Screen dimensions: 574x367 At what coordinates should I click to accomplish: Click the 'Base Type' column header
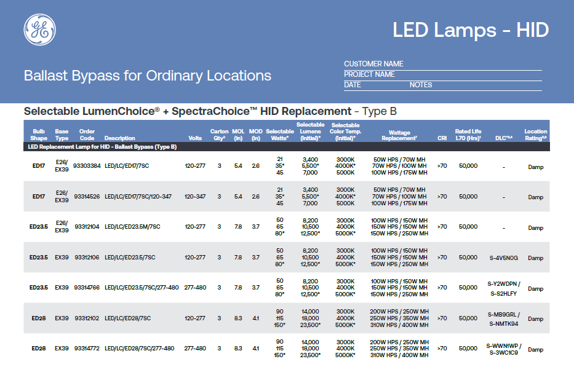tap(62, 135)
